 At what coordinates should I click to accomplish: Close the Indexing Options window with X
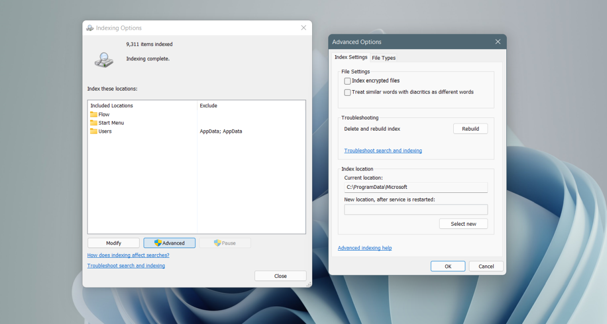[303, 28]
